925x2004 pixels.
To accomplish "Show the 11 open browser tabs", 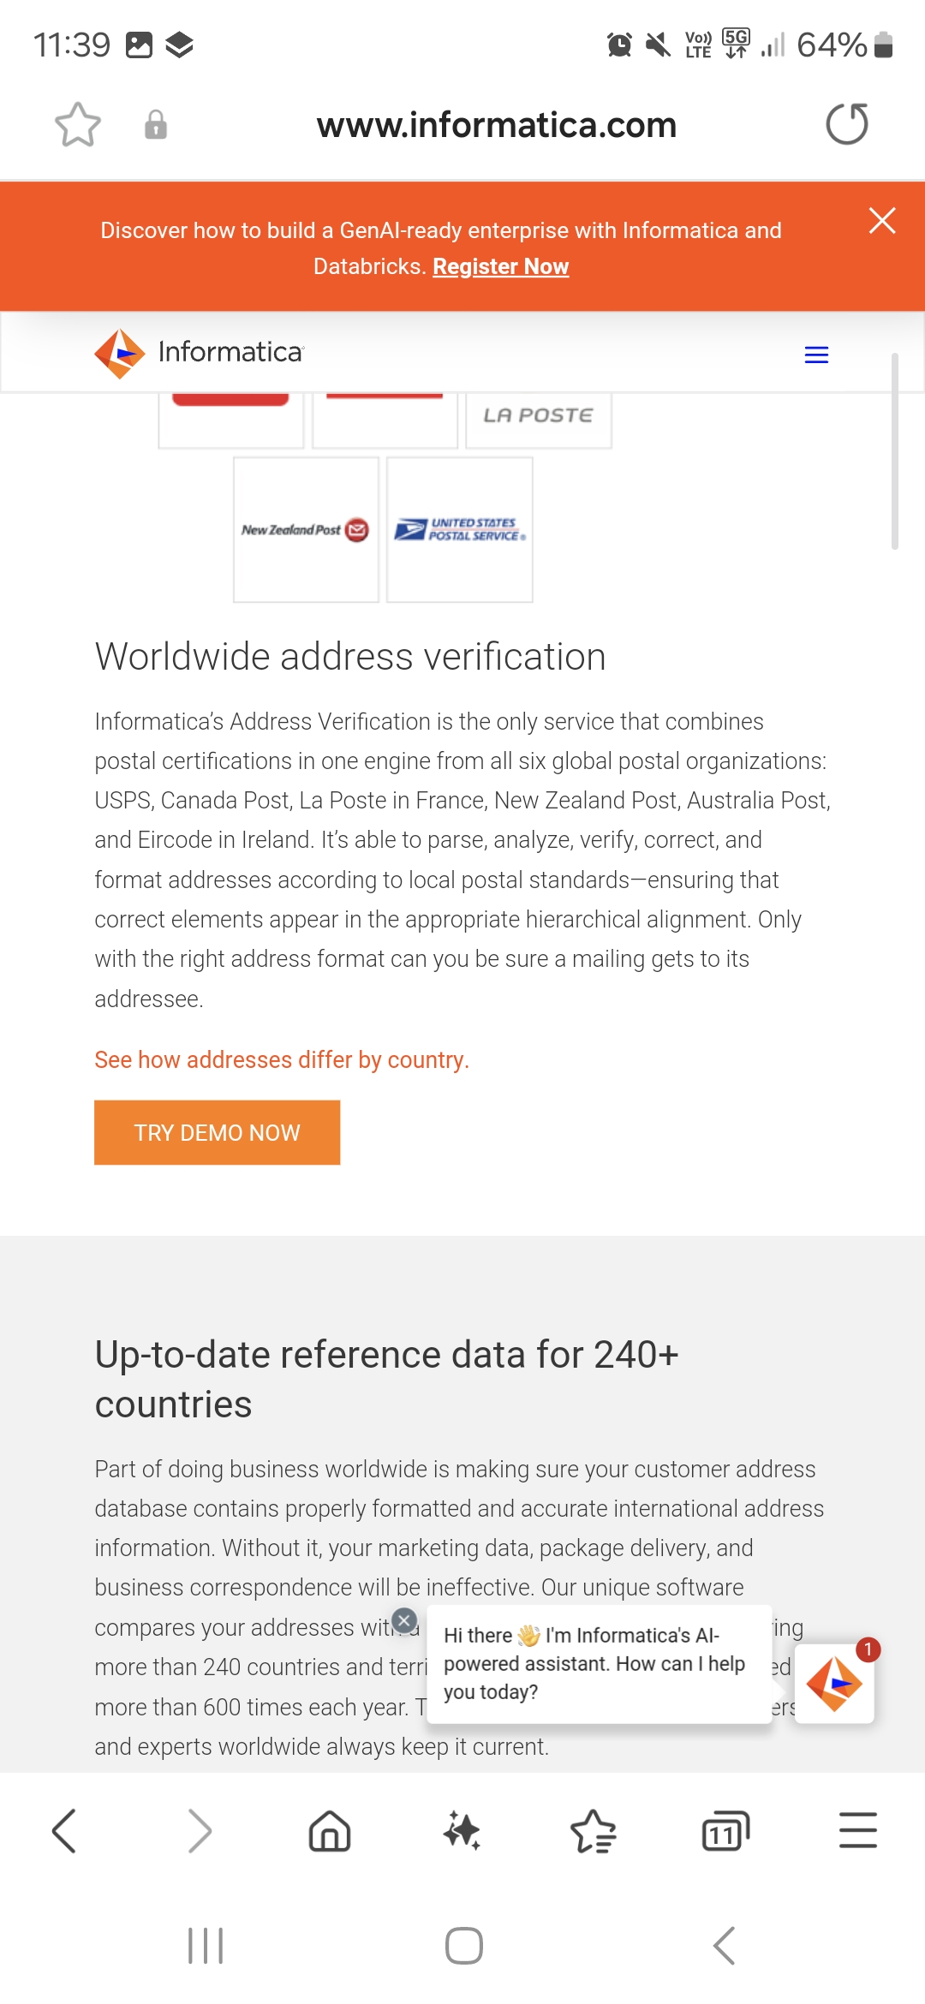I will (725, 1831).
